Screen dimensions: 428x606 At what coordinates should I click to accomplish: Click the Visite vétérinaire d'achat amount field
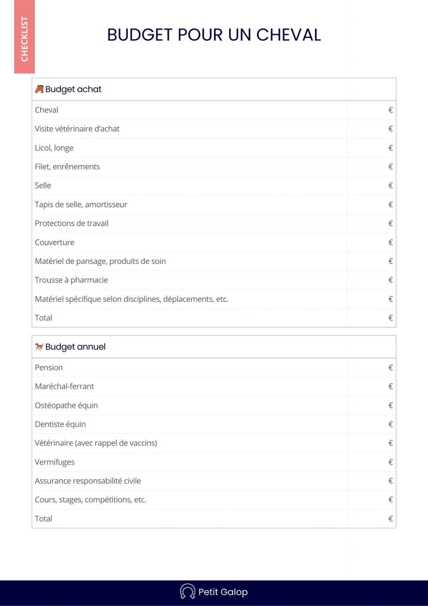click(x=371, y=129)
